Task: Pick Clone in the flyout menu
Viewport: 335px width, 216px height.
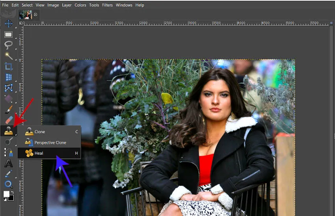Action: click(40, 132)
